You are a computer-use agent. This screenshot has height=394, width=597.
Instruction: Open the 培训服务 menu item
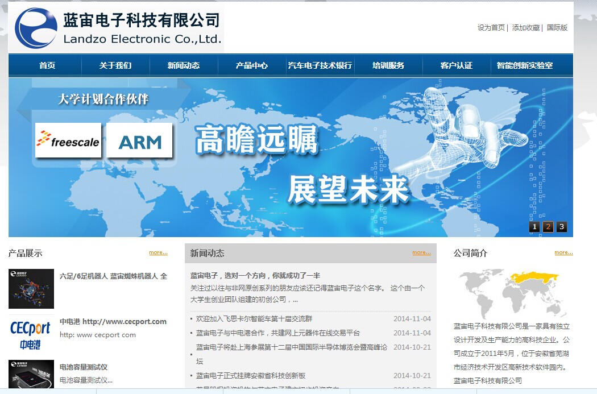(388, 65)
